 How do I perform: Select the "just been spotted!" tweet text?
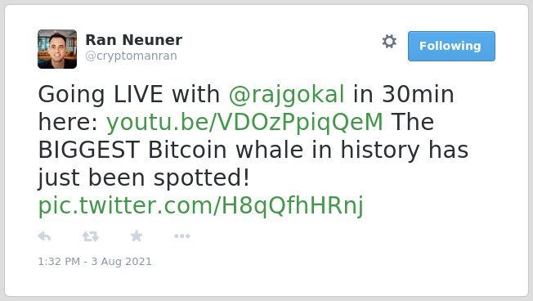tap(144, 177)
